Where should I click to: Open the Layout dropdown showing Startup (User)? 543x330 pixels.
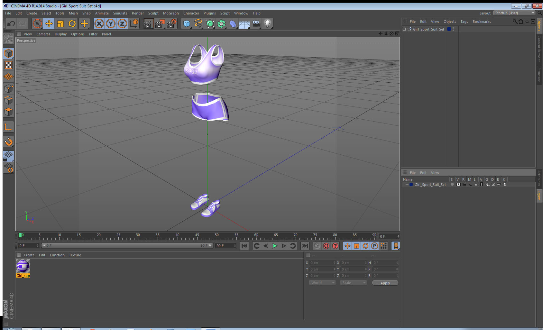[514, 13]
